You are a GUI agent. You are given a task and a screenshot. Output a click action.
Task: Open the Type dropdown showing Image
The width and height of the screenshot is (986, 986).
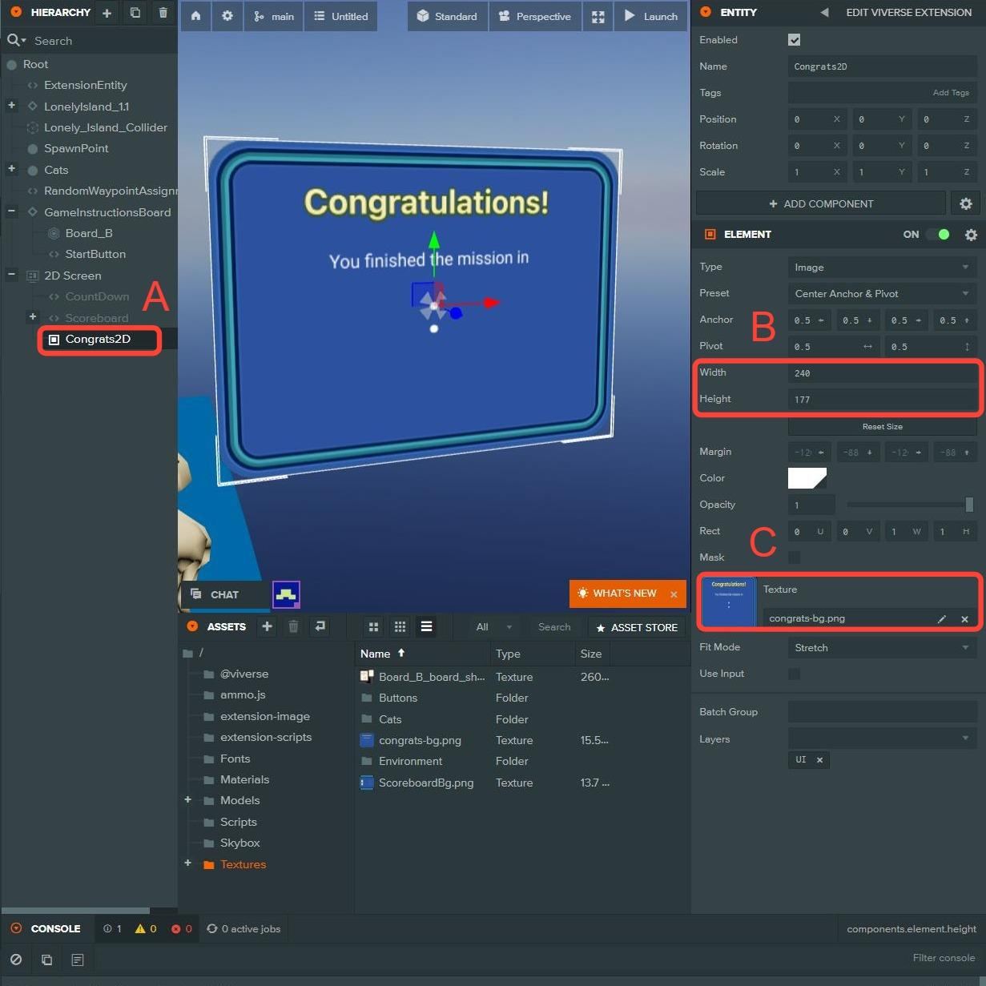pyautogui.click(x=882, y=268)
